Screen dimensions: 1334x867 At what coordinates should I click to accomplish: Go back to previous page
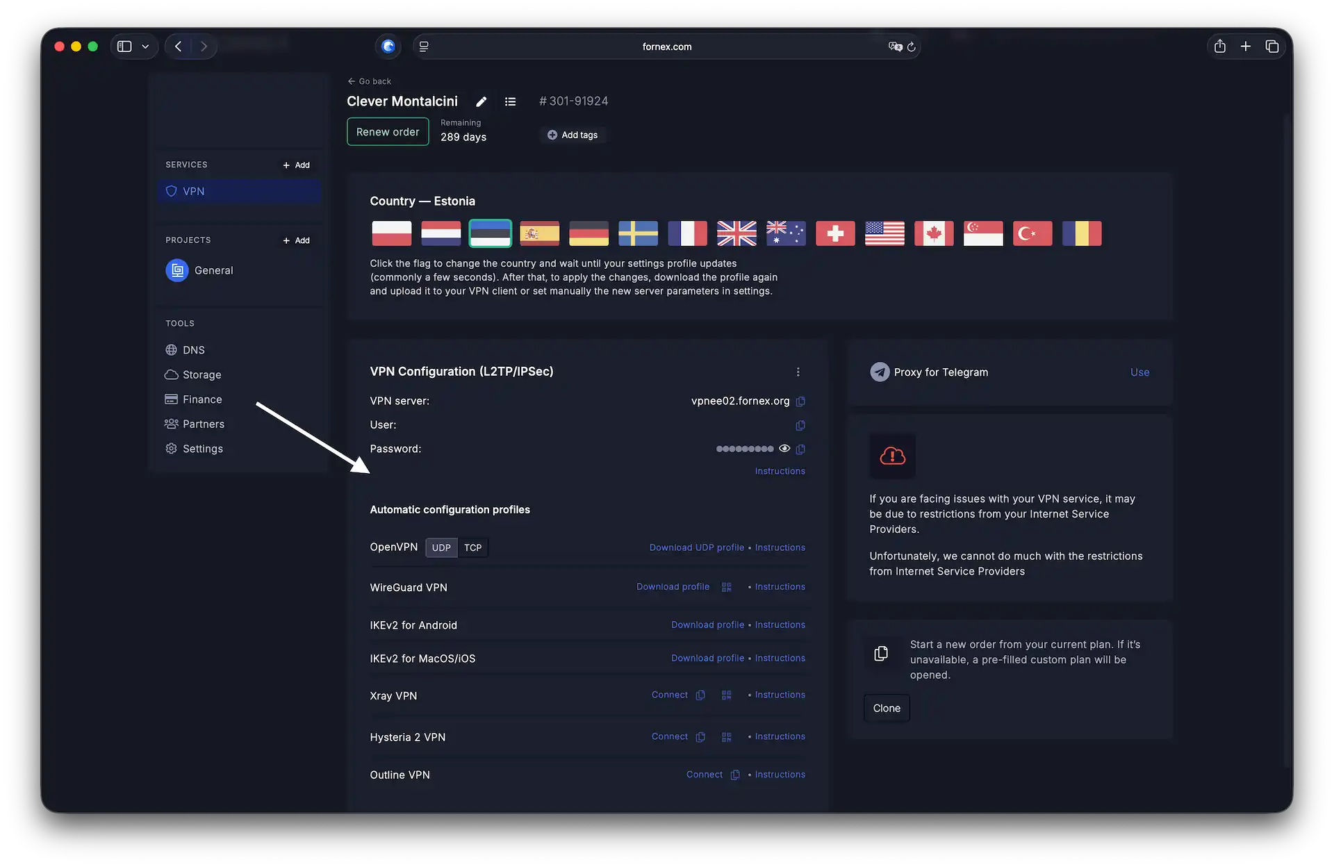[370, 81]
